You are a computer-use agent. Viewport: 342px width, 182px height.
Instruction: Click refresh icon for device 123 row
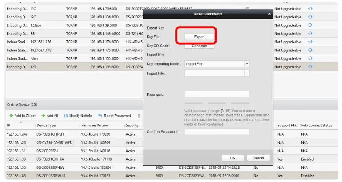(310, 66)
